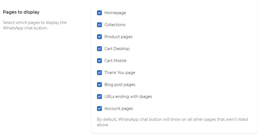This screenshot has height=136, width=279.
Task: Click the 'URLs ending with /pages' label text
Action: (128, 97)
